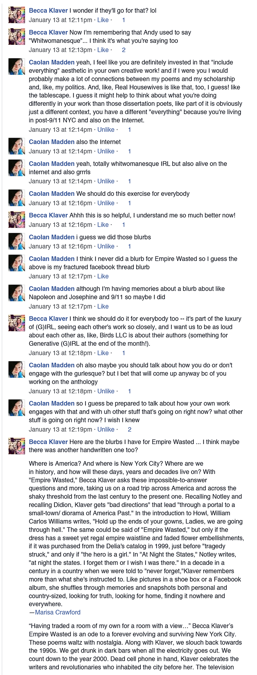Unlike Caolan's "also the Internet" comment
257x675 pixels.
106,151
